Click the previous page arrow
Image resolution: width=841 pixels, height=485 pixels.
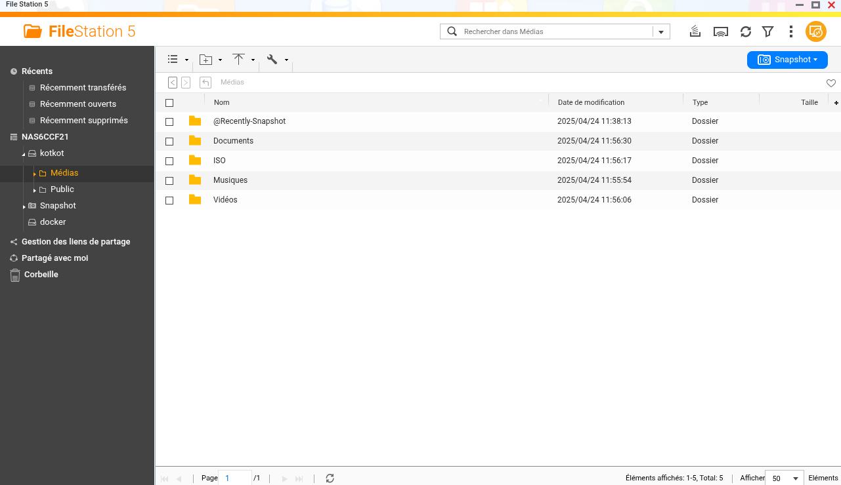click(x=179, y=479)
